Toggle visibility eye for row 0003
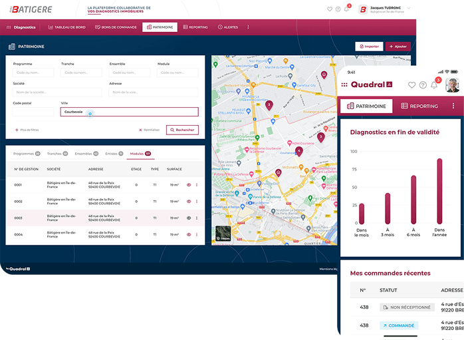Image resolution: width=464 pixels, height=340 pixels. click(x=189, y=218)
